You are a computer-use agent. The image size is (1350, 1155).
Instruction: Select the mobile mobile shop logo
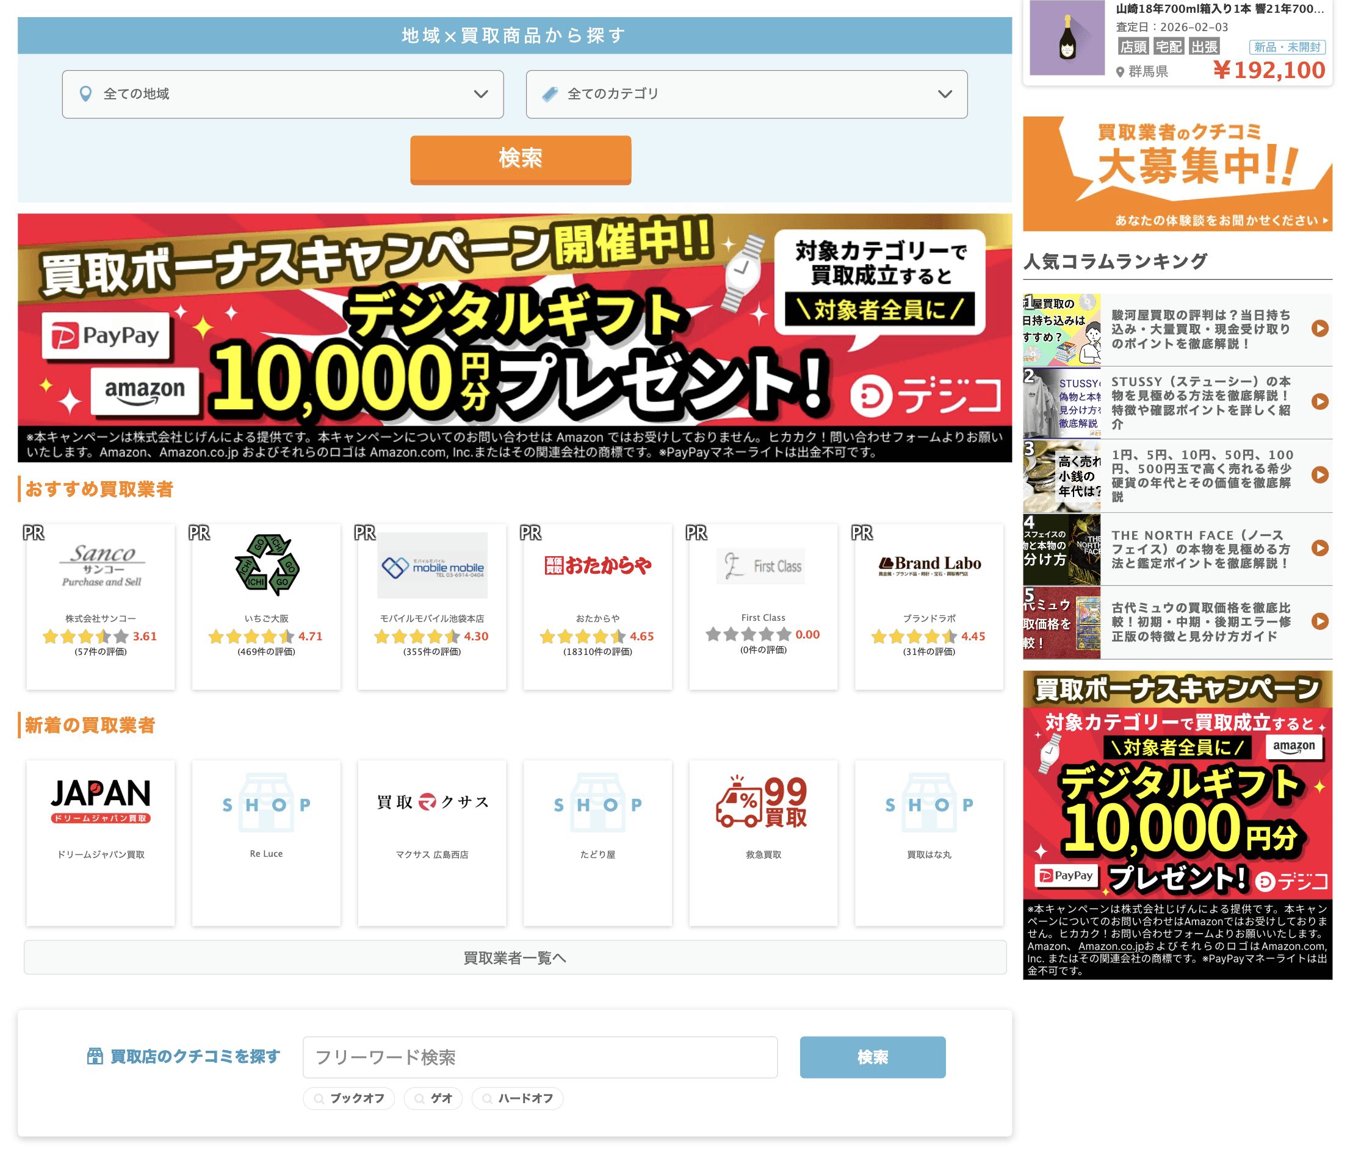click(x=432, y=565)
